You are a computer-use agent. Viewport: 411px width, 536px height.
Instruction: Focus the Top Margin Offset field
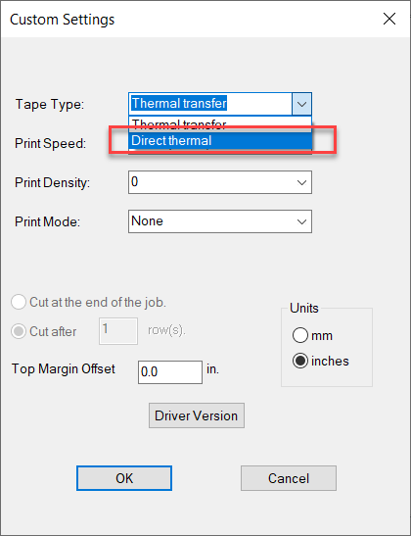coord(170,372)
